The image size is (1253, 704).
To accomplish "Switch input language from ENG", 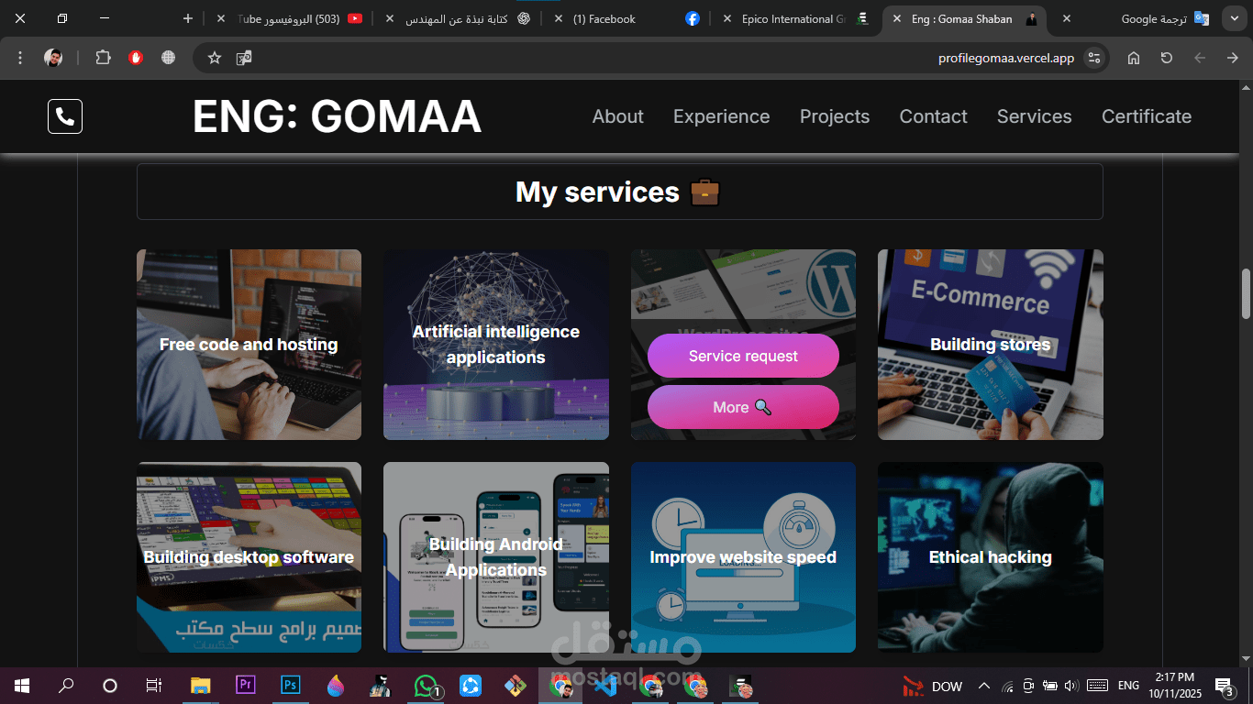I will (x=1128, y=686).
